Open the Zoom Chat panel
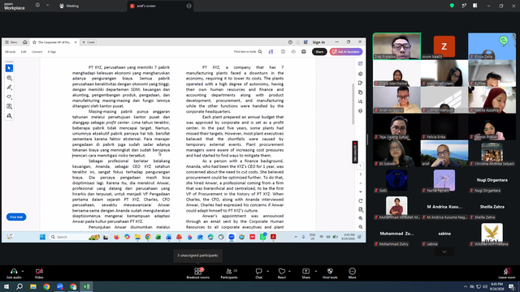Screen dimensions: 520x292 [x=258, y=273]
